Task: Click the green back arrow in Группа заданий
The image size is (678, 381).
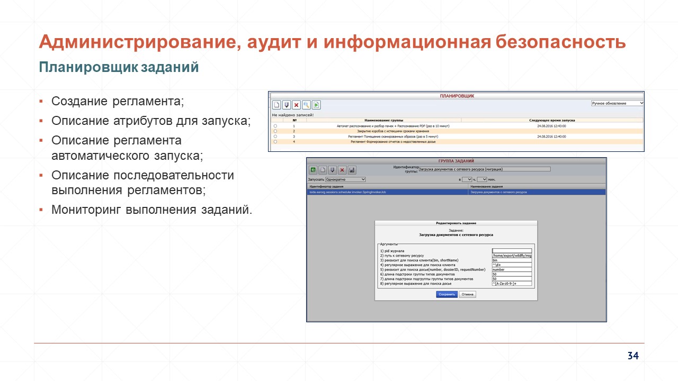Action: (313, 170)
